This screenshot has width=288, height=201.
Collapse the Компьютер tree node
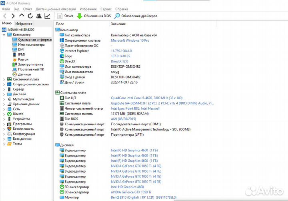[x=4, y=35]
